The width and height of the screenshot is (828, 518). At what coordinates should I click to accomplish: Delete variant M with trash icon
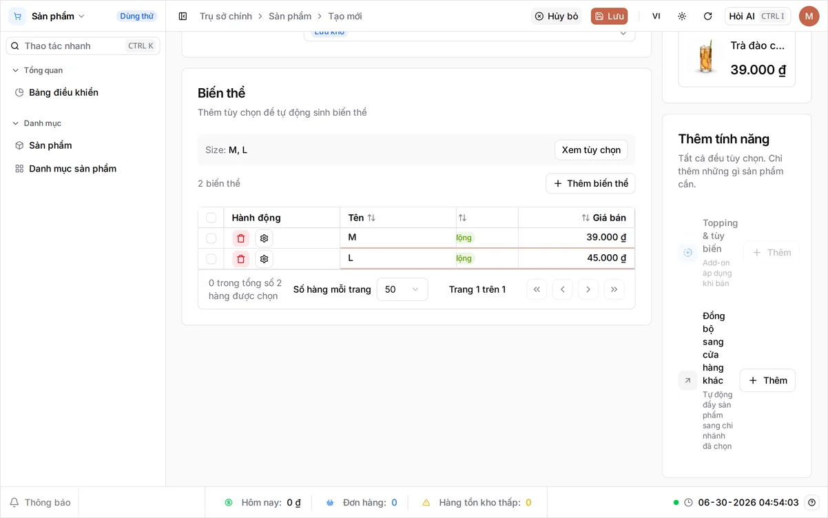pos(241,238)
